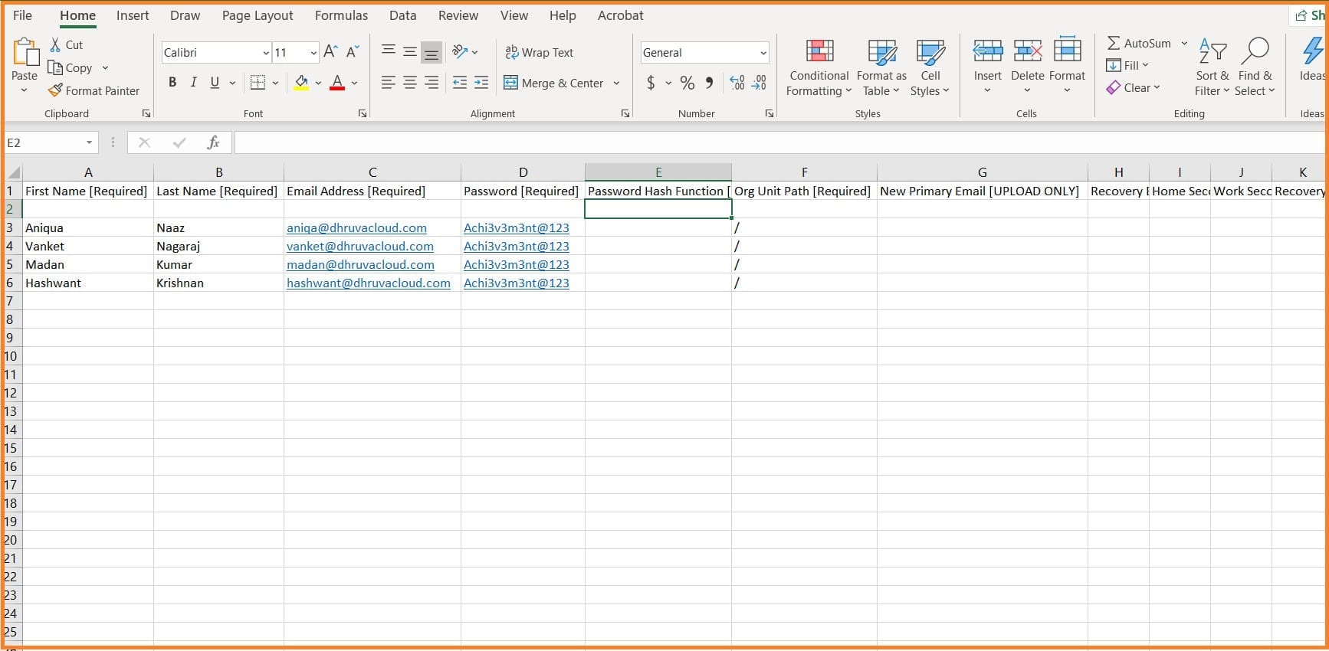Click the AutoSum sigma icon
The image size is (1329, 651).
(1114, 43)
